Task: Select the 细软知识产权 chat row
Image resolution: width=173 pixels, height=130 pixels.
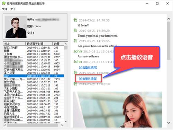Action: pyautogui.click(x=34, y=104)
